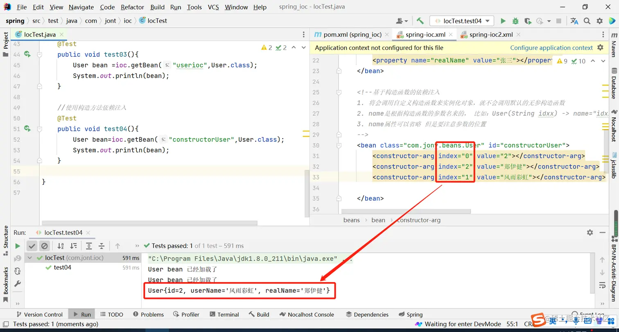Click Rerun Failed Tests icon in Run panel
Screen dimensions: 619x332
tap(18, 258)
